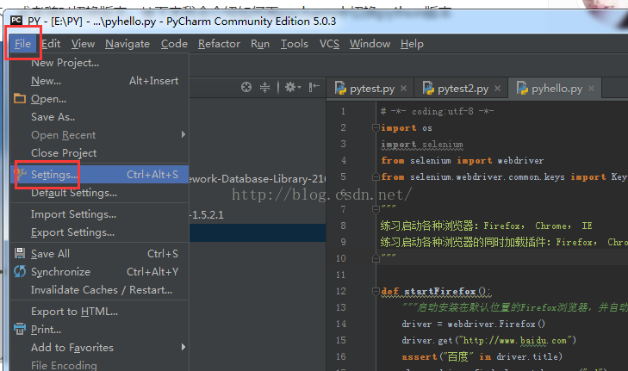Choose Invalidate Caches / Restart...
The height and width of the screenshot is (371, 628).
[99, 290]
